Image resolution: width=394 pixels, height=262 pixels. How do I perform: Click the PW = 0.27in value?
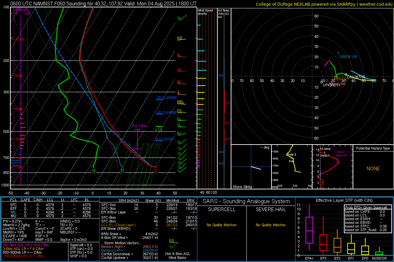(x=12, y=221)
